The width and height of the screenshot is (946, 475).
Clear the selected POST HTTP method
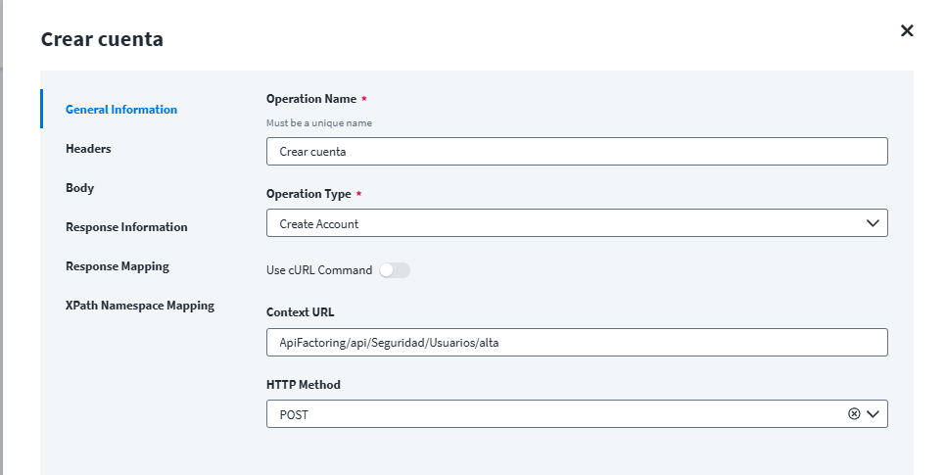(x=854, y=414)
